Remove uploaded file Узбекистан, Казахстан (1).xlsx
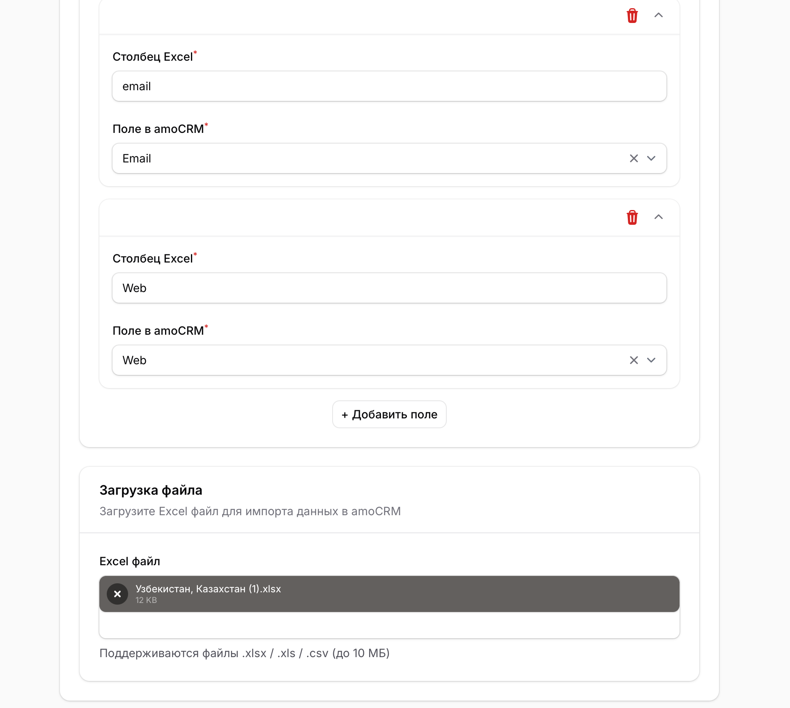 [117, 594]
